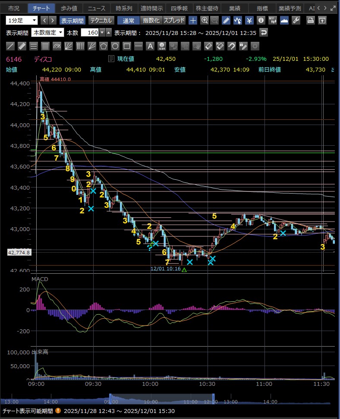Viewport: 340px width, 419px height.
Task: Select the pentagon shape drawing tool
Action: [x=104, y=46]
